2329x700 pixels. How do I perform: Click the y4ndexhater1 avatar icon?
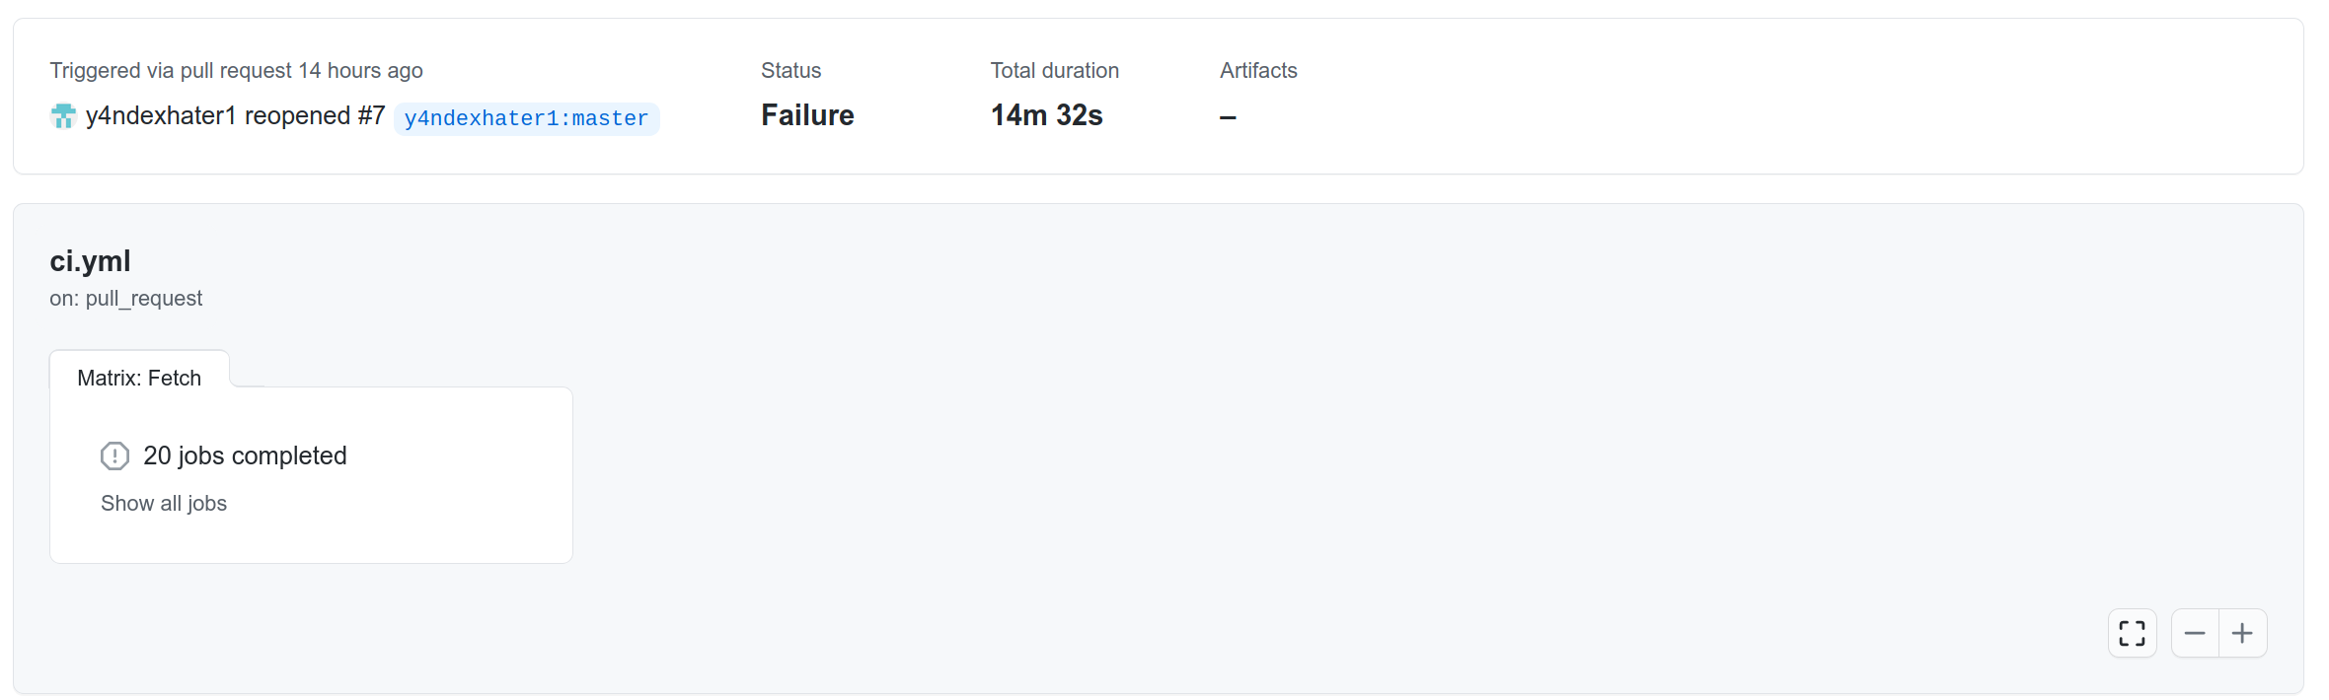pos(63,116)
